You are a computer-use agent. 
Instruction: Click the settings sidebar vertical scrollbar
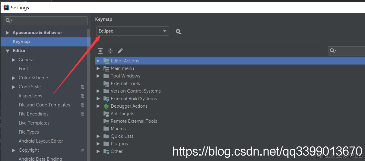coord(89,95)
